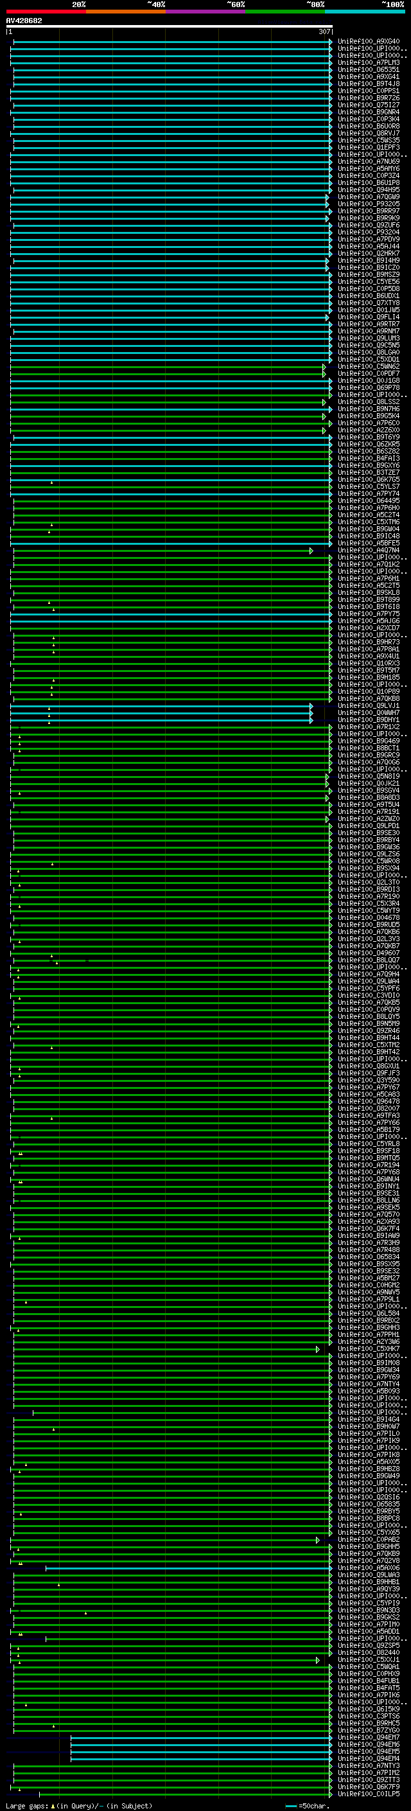Open hit UniRef100_A7PLM3
The image size is (411, 1811).
[x=368, y=62]
